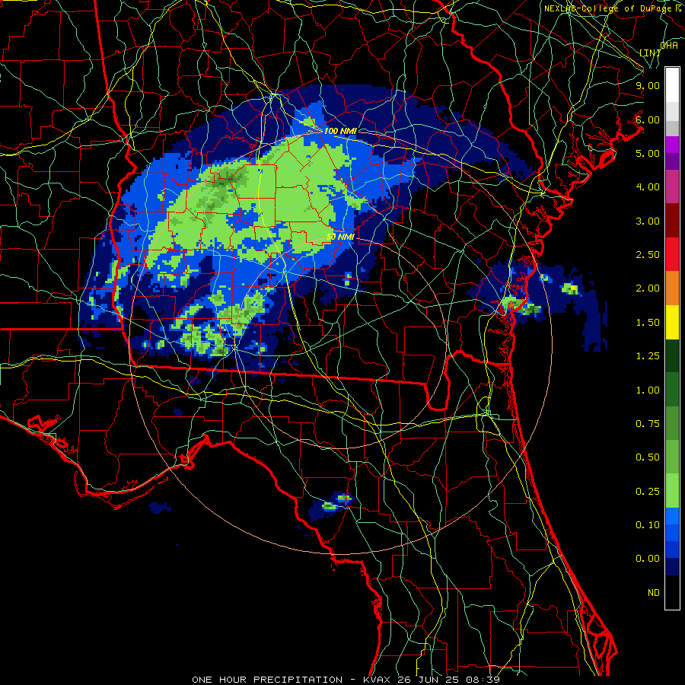The height and width of the screenshot is (685, 685).
Task: Click the OHA product label
Action: click(669, 45)
